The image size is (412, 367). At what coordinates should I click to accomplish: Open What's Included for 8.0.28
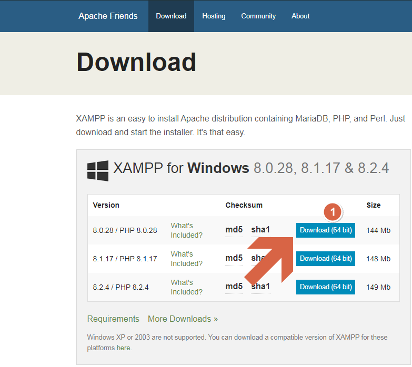[187, 230]
